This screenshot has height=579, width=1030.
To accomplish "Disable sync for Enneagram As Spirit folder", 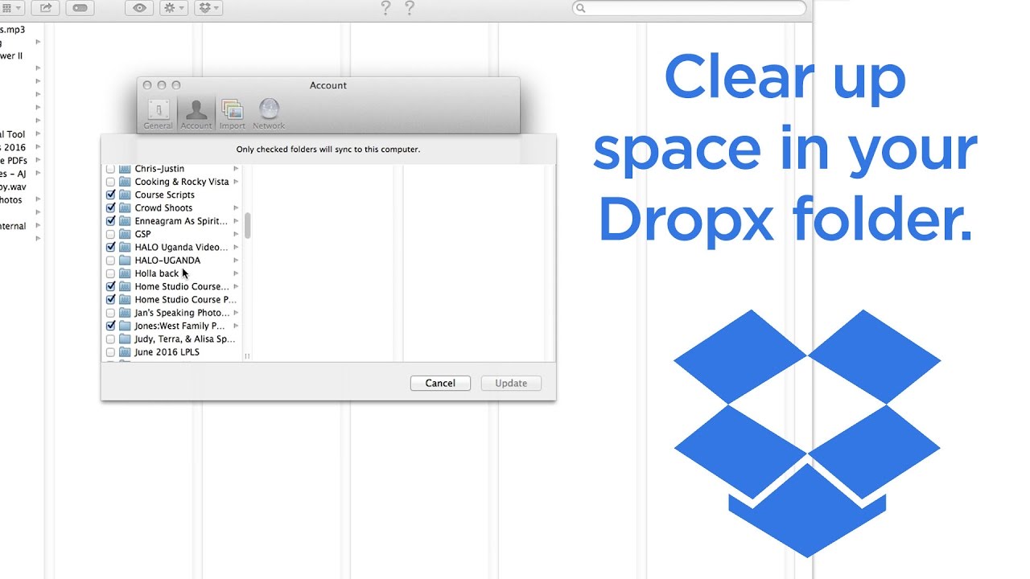I will tap(110, 221).
